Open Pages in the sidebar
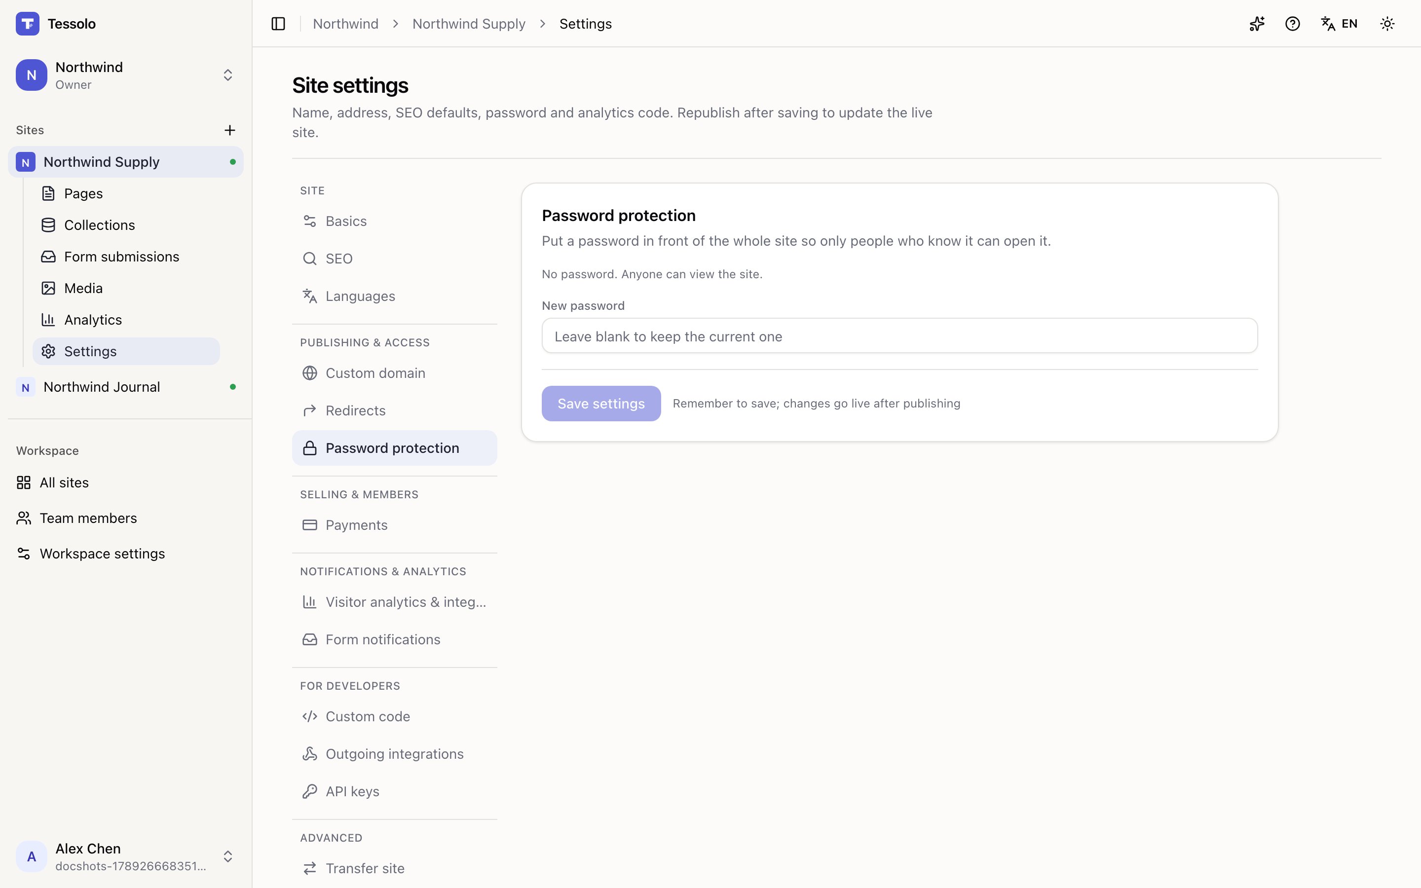Viewport: 1421px width, 888px height. [126, 193]
